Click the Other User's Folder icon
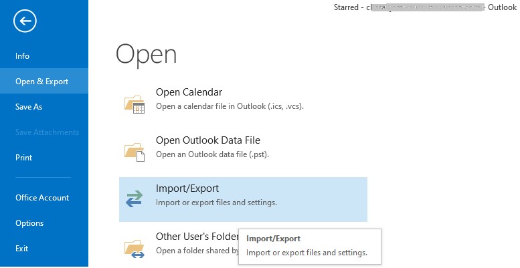The height and width of the screenshot is (268, 520). pyautogui.click(x=135, y=248)
